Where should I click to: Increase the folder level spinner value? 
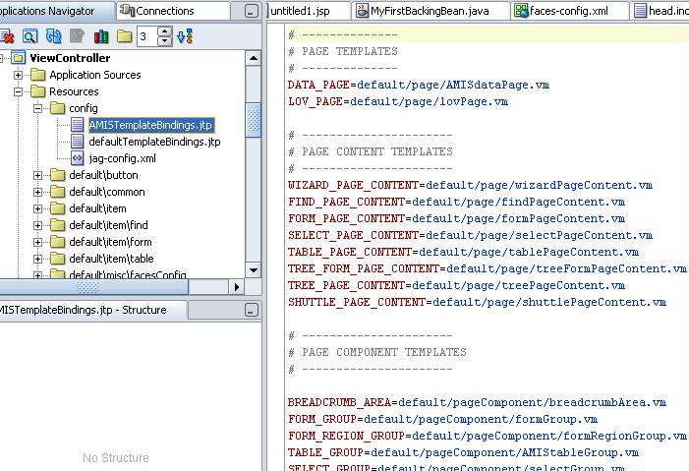164,31
